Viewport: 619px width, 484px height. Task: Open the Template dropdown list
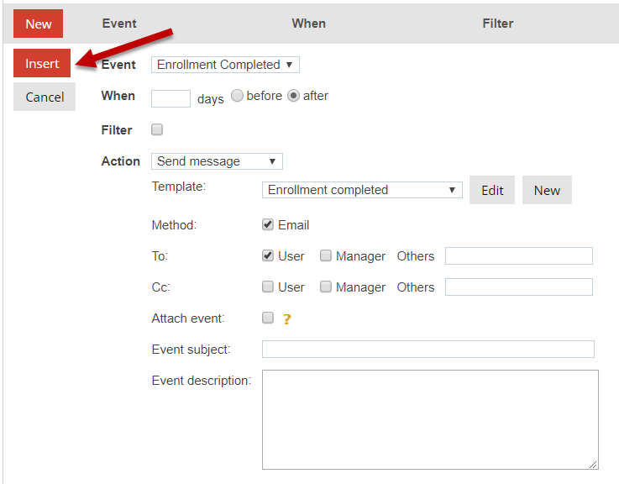[x=362, y=190]
